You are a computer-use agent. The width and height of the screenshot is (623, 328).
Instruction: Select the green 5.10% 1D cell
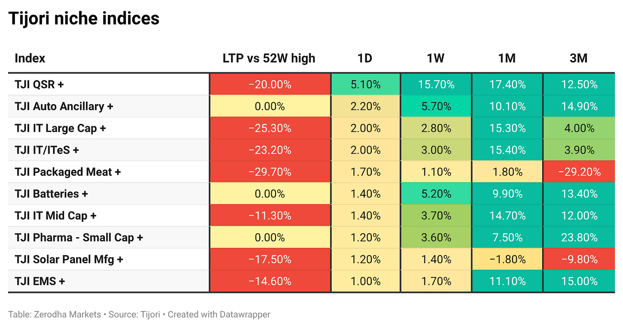pyautogui.click(x=365, y=84)
